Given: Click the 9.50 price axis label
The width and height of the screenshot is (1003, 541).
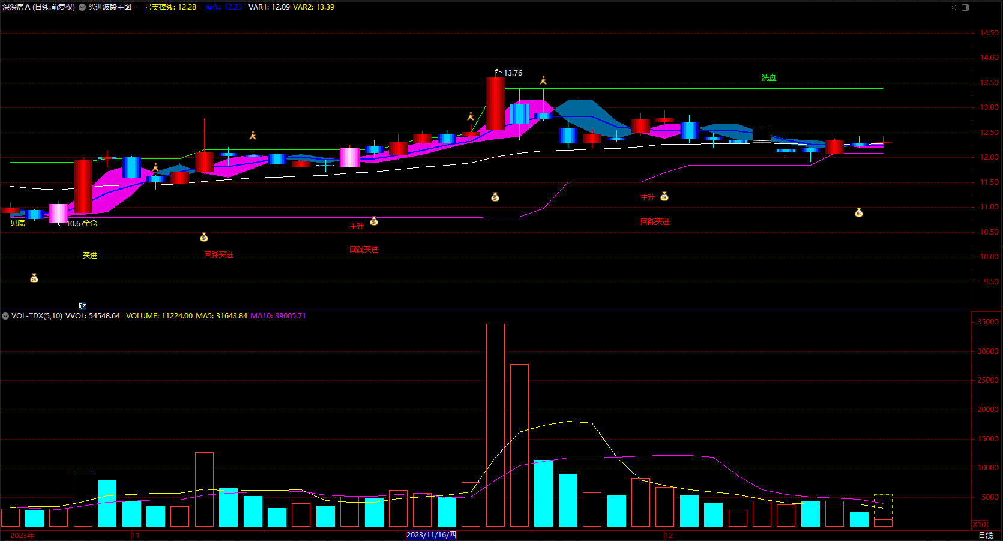Looking at the screenshot, I should (x=991, y=282).
